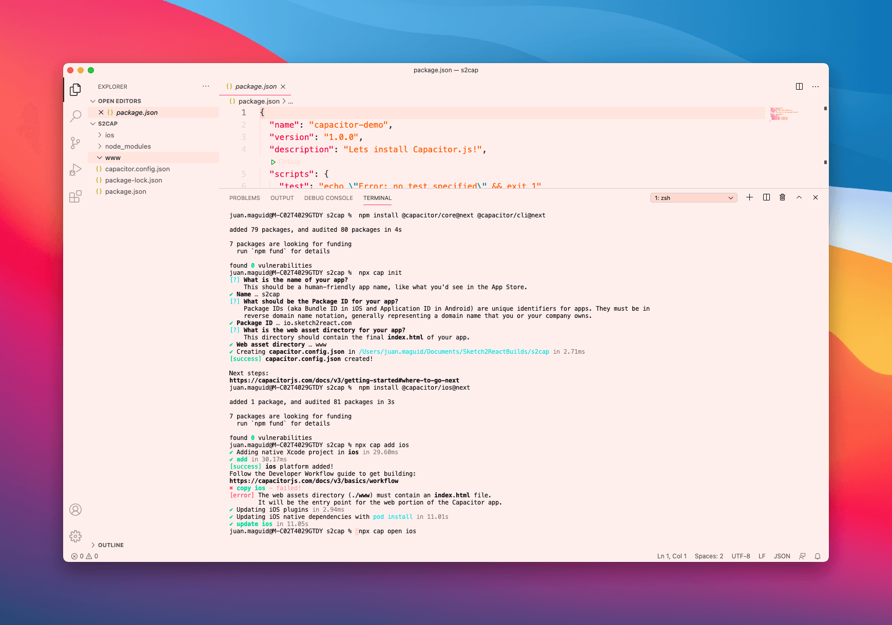Open the Search view icon
The image size is (892, 625).
pyautogui.click(x=75, y=116)
